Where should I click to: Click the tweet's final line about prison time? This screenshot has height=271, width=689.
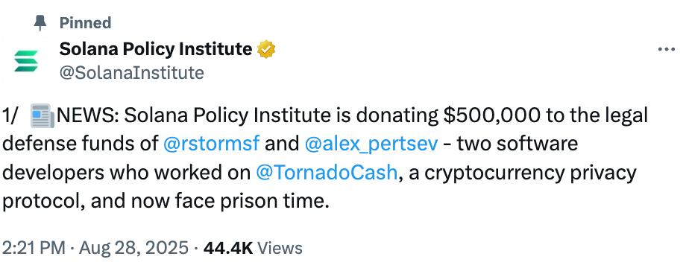click(166, 201)
